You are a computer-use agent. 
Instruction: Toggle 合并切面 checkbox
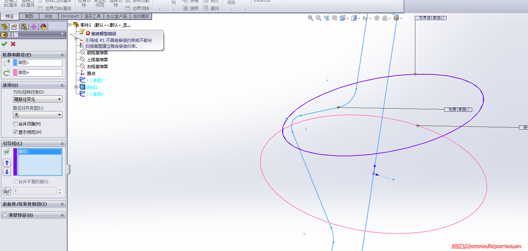[x=15, y=124]
